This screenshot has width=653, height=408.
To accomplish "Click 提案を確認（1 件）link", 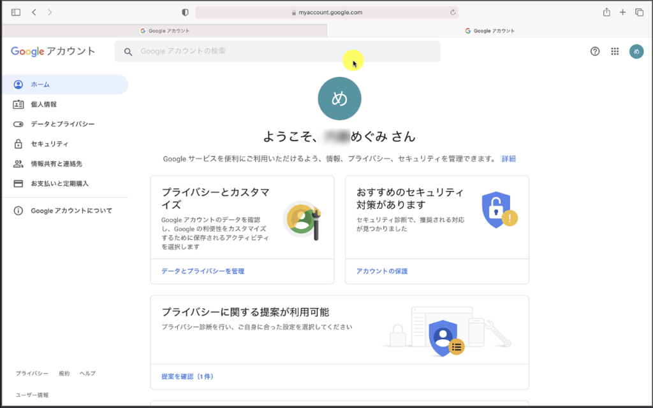I will tap(187, 376).
